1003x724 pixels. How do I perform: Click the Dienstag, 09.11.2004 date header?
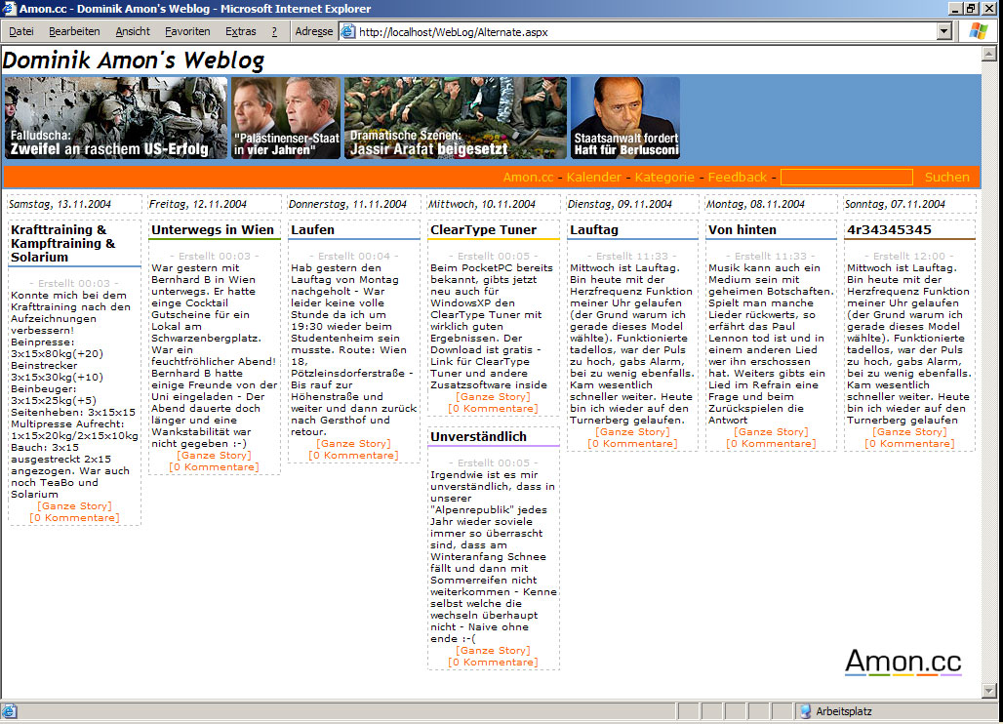pos(620,204)
